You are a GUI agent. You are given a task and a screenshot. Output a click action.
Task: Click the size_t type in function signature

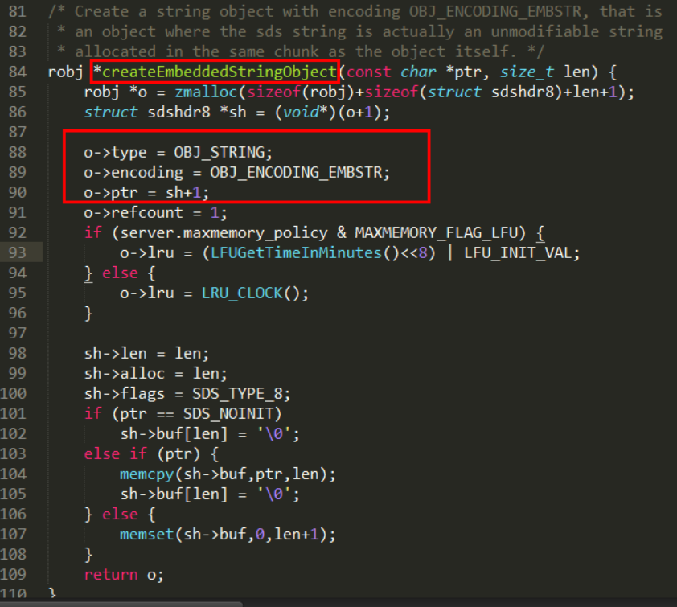[527, 72]
